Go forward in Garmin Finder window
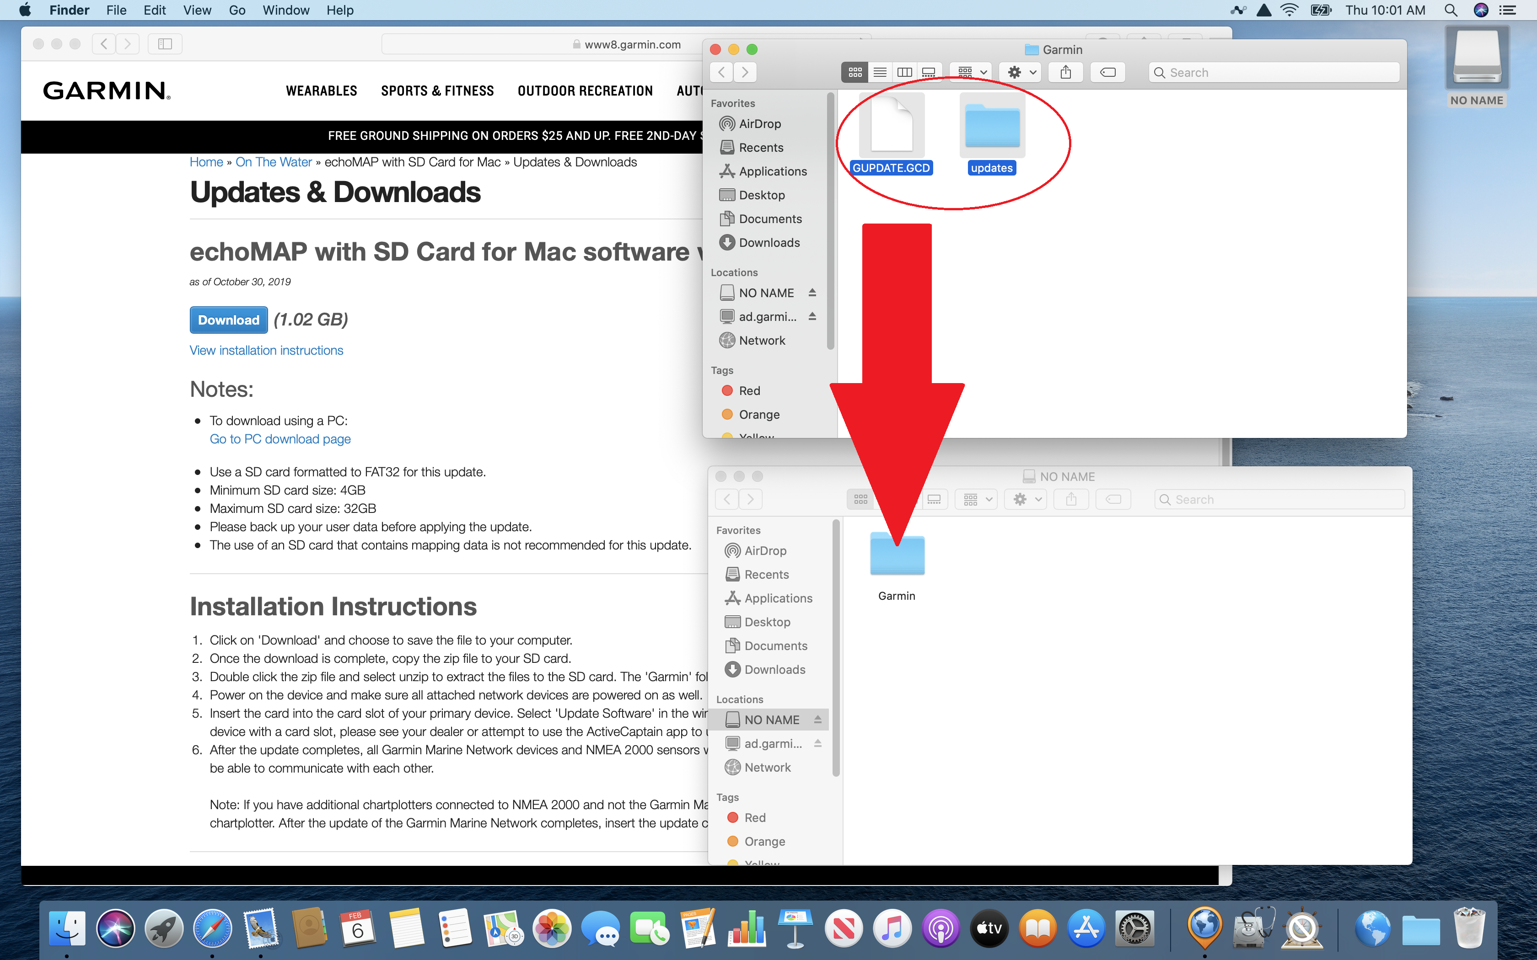Screen dimensions: 1537x960 745,72
